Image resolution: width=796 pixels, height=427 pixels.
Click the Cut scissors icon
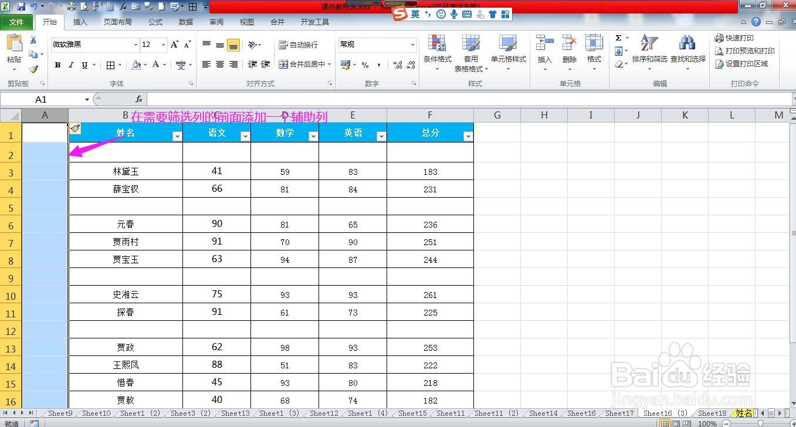tap(33, 40)
